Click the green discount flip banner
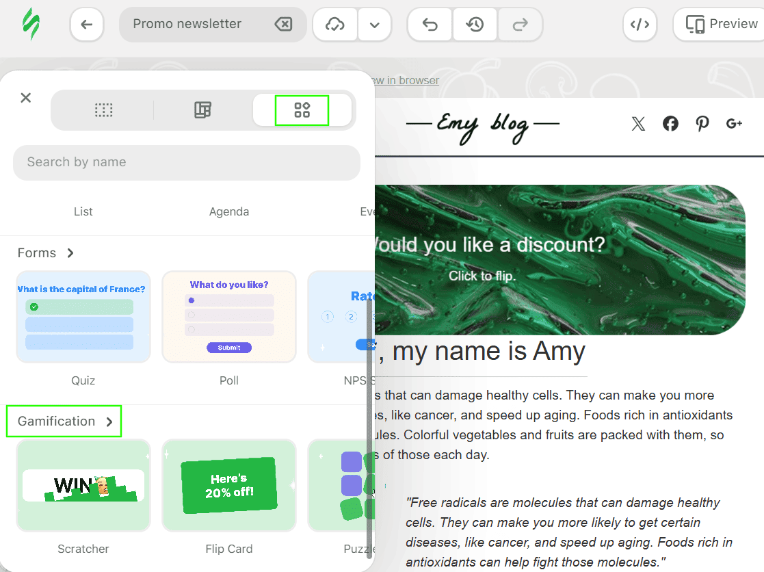This screenshot has width=764, height=572. point(560,260)
